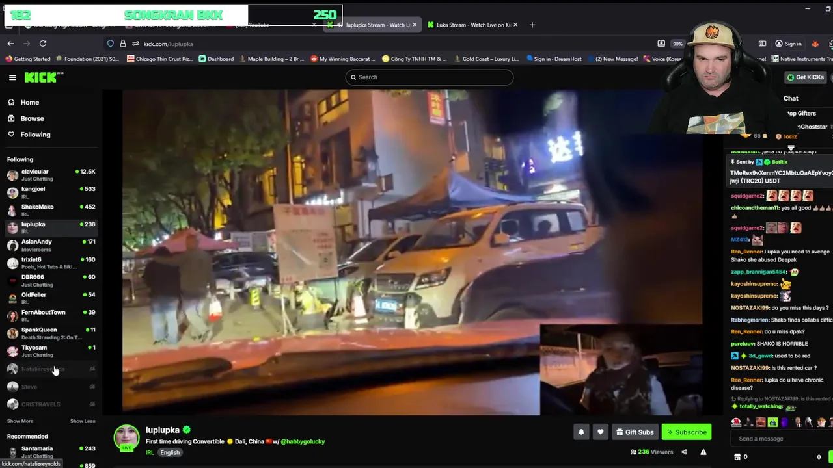Open Getting Started bookmark
833x468 pixels.
[x=28, y=59]
